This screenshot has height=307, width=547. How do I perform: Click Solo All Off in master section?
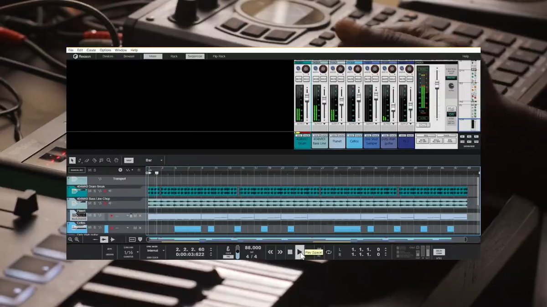[437, 141]
